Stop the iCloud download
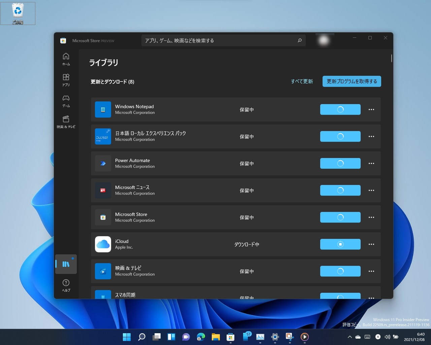This screenshot has width=431, height=345. (340, 244)
